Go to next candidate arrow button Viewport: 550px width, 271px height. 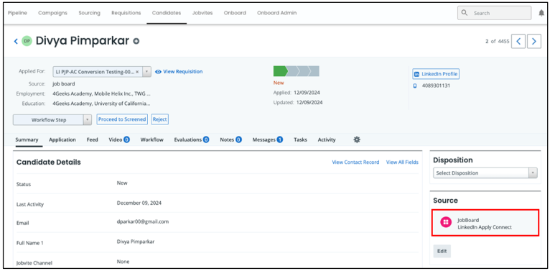534,42
